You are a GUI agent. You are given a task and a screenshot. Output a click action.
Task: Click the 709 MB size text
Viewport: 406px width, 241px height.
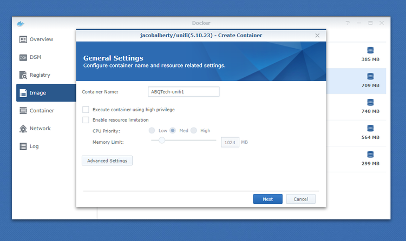point(370,85)
